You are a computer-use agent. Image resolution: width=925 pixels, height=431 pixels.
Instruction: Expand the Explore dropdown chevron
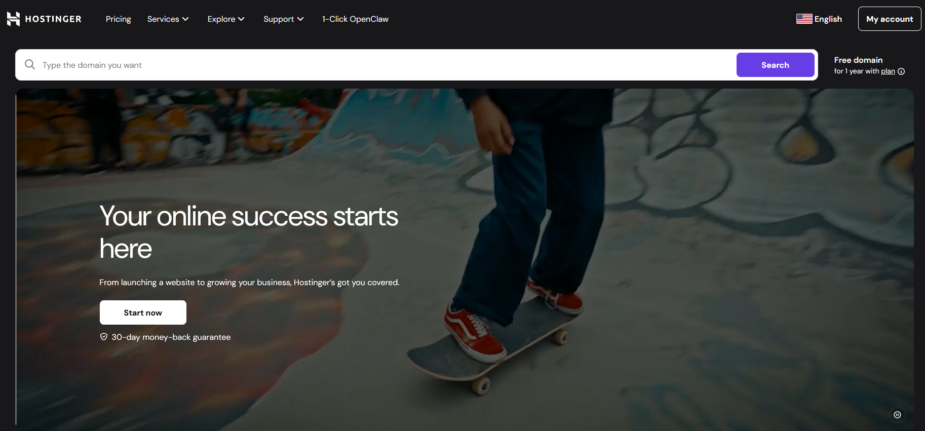[241, 19]
